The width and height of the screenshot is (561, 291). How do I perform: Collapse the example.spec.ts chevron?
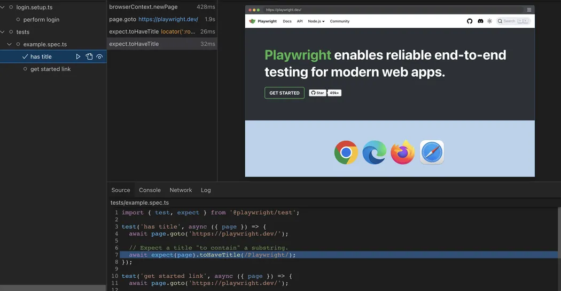pyautogui.click(x=10, y=44)
